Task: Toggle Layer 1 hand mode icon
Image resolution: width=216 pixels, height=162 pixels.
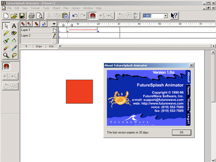Action: [x=54, y=30]
